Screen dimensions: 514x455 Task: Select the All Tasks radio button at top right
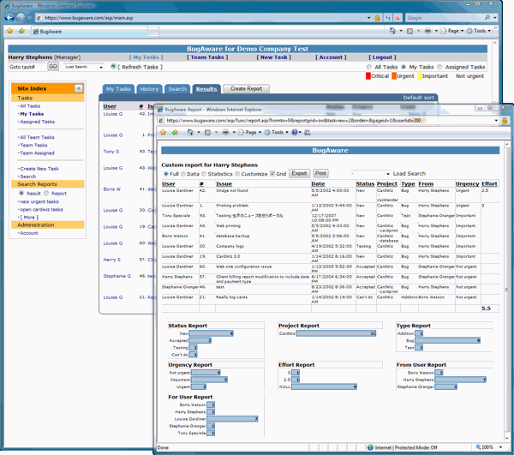369,67
